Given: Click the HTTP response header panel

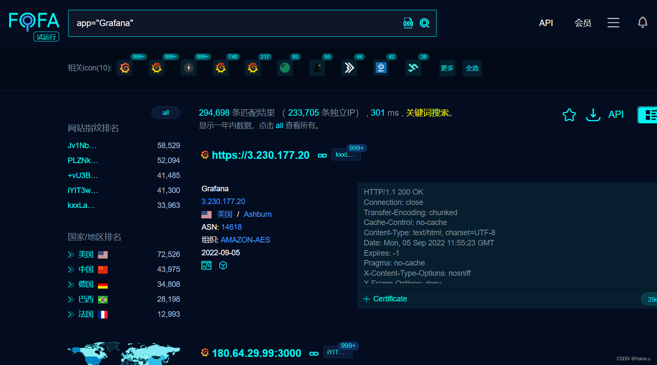Looking at the screenshot, I should tap(507, 236).
